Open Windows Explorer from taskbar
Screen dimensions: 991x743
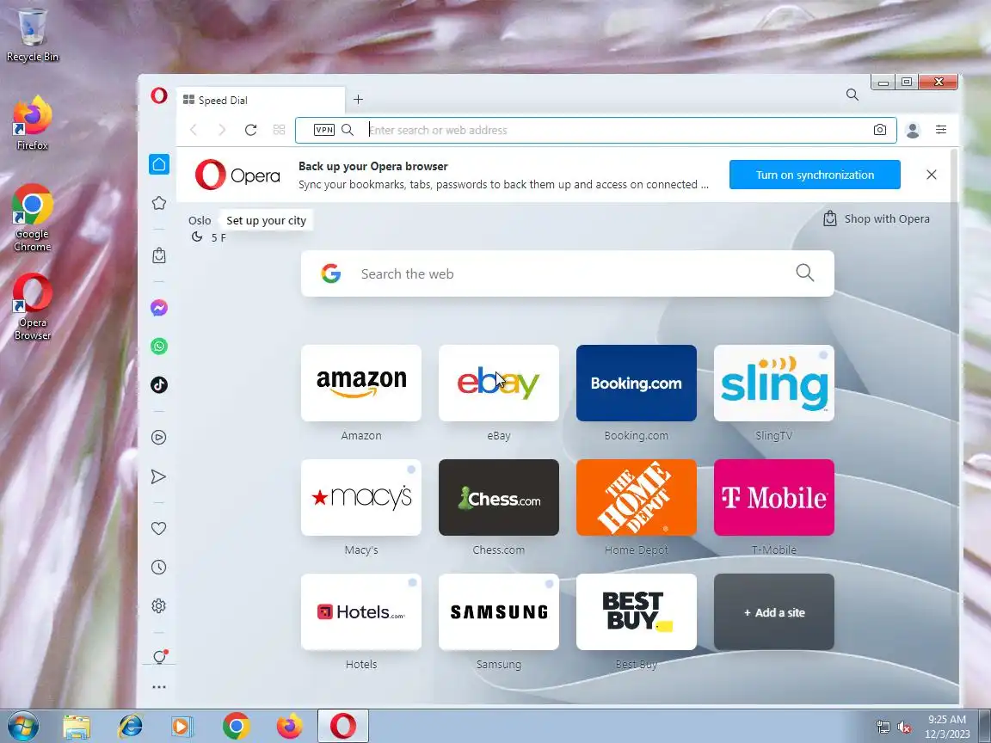point(77,727)
